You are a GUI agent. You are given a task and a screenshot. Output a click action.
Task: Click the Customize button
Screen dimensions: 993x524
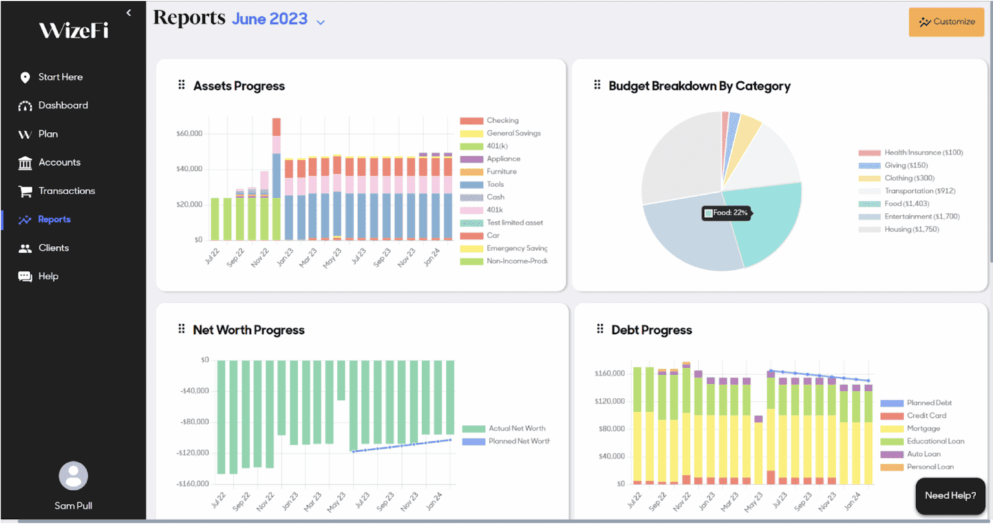coord(946,22)
